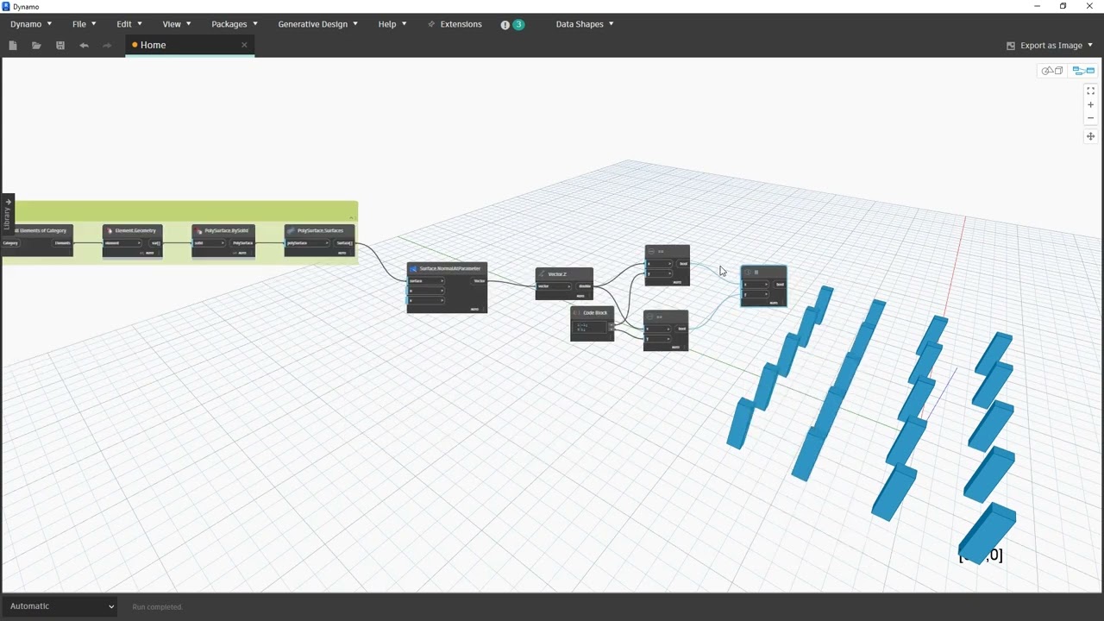Click the Open file folder icon

click(36, 45)
